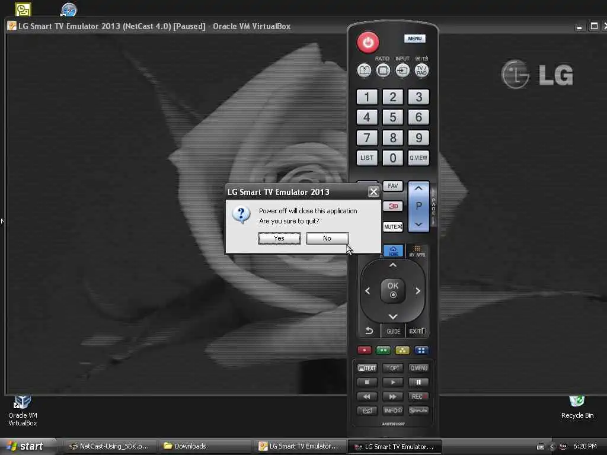This screenshot has height=455, width=607.
Task: Click the pause button on remote
Action: coord(418,382)
